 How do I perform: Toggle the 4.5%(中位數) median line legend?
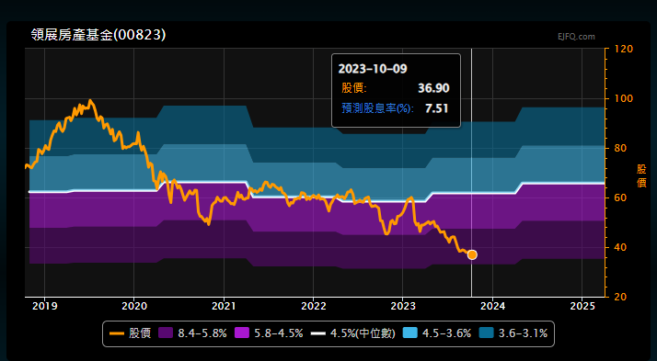coord(353,333)
